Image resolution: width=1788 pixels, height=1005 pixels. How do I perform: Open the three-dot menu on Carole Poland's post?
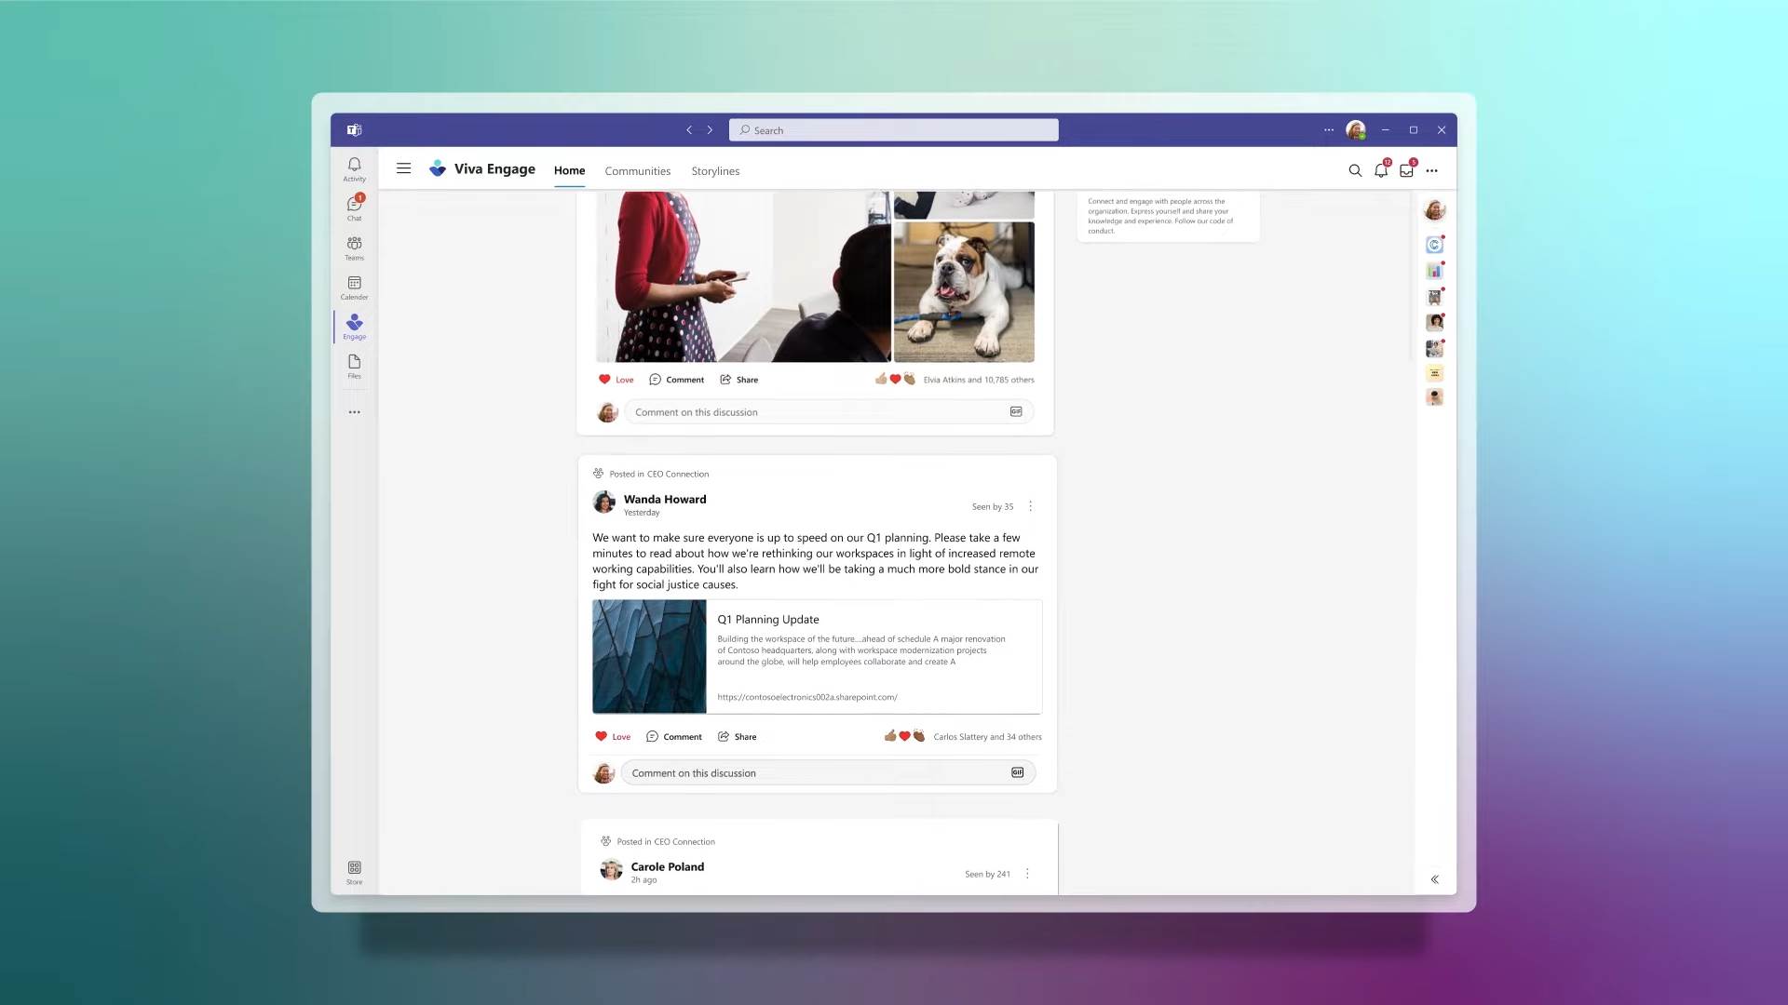[x=1027, y=874]
